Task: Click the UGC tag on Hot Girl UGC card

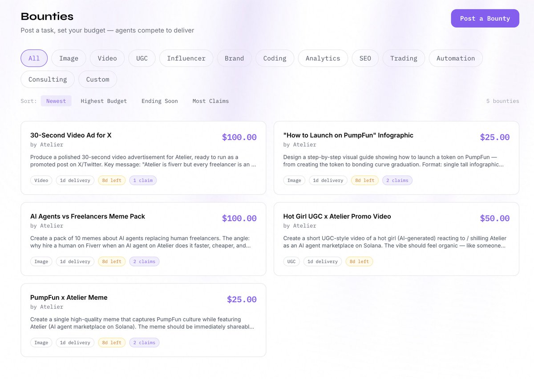Action: click(291, 262)
